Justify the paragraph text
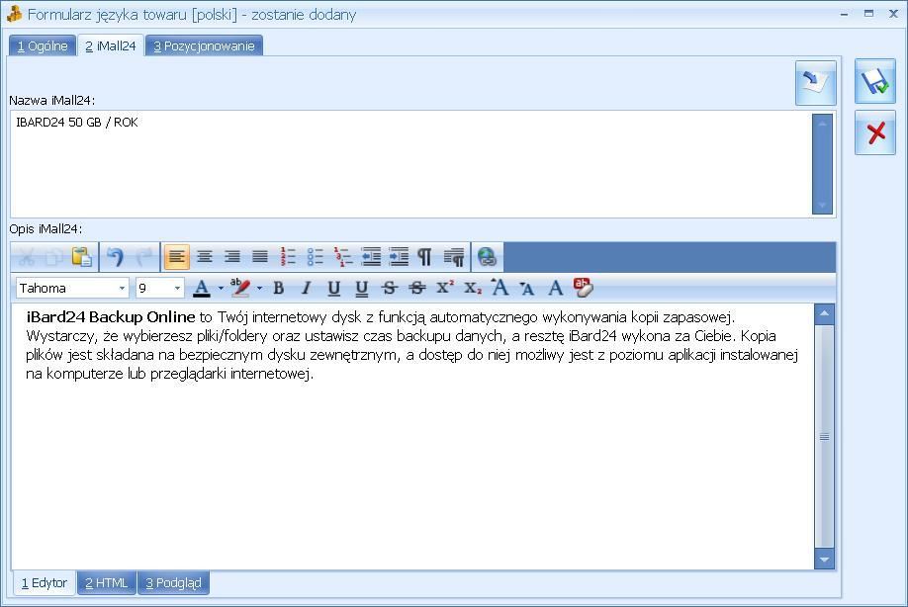This screenshot has height=607, width=908. 260,257
